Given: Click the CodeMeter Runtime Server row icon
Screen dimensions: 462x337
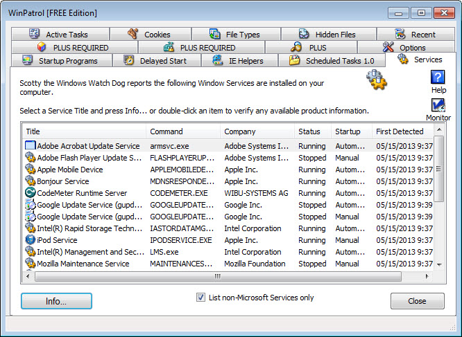Looking at the screenshot, I should tap(31, 193).
